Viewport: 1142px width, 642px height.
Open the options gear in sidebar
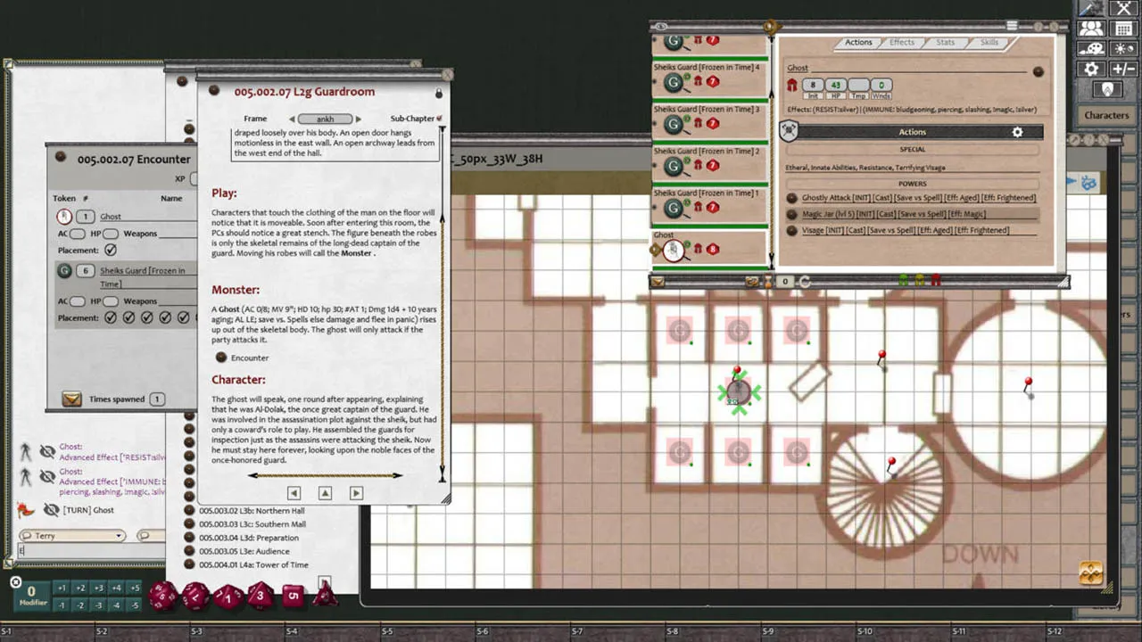pyautogui.click(x=1090, y=69)
